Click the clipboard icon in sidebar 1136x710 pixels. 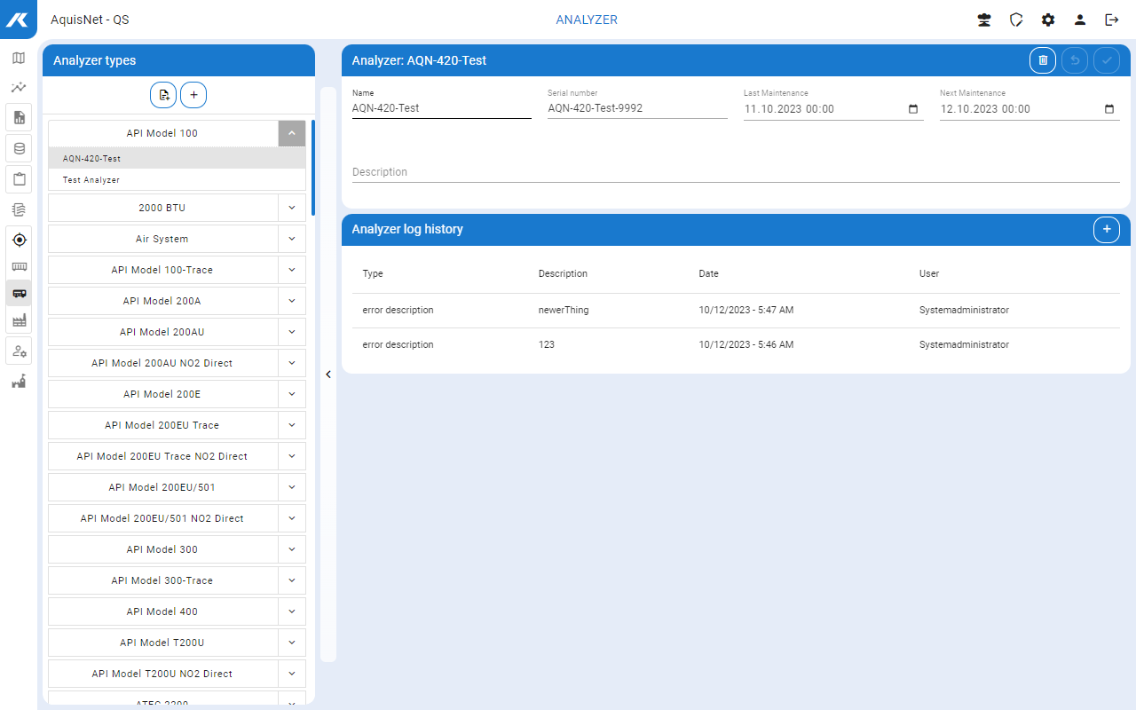(x=19, y=178)
